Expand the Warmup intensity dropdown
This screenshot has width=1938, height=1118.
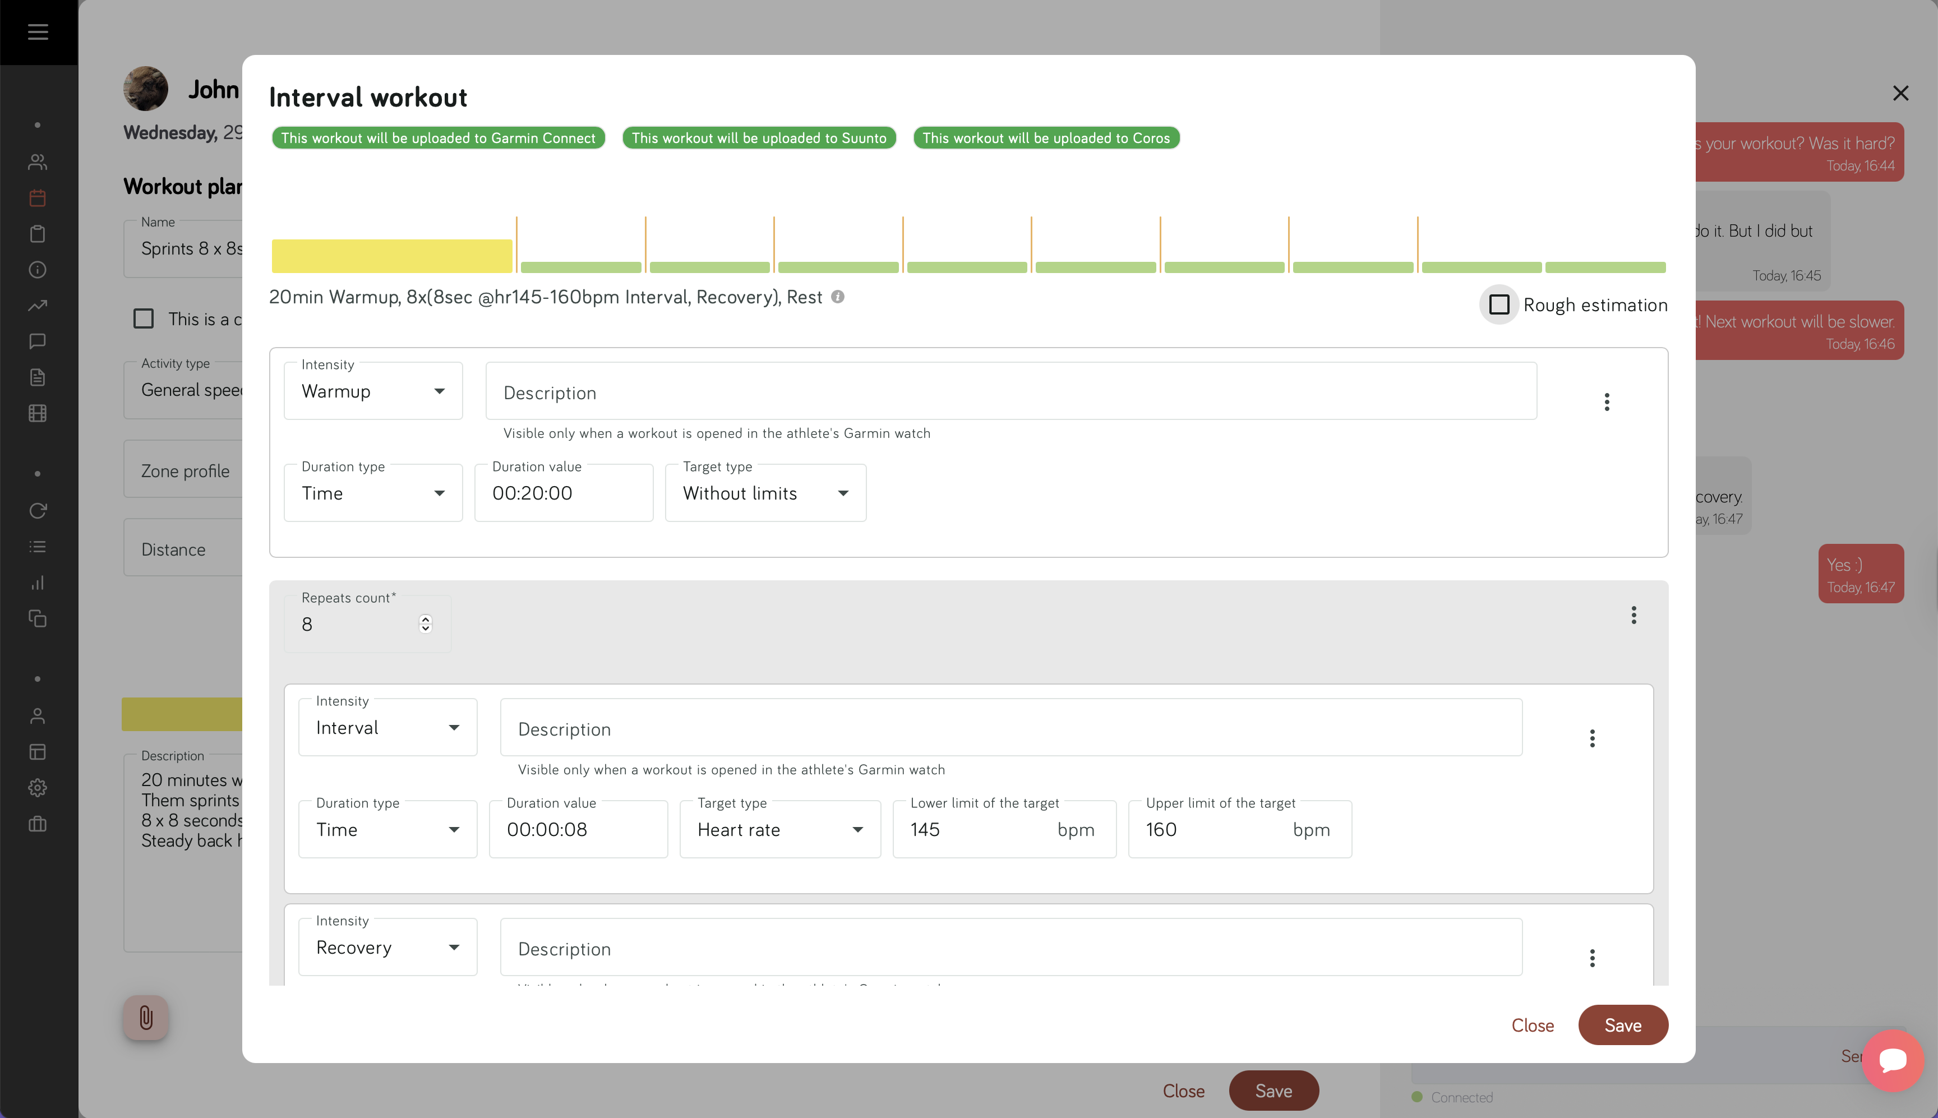373,391
